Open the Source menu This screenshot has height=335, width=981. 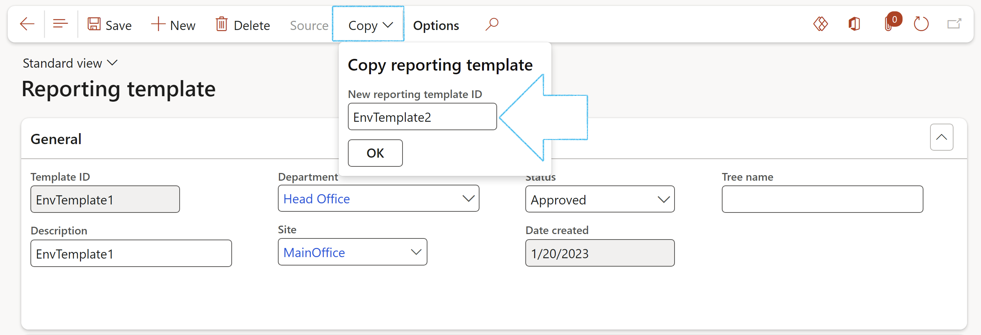[309, 26]
